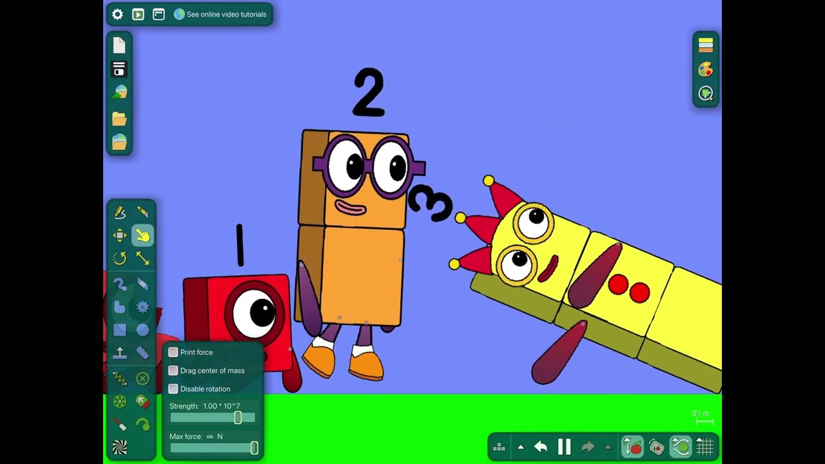Click the red Numberblock One's eye
This screenshot has height=464, width=825.
tap(254, 313)
